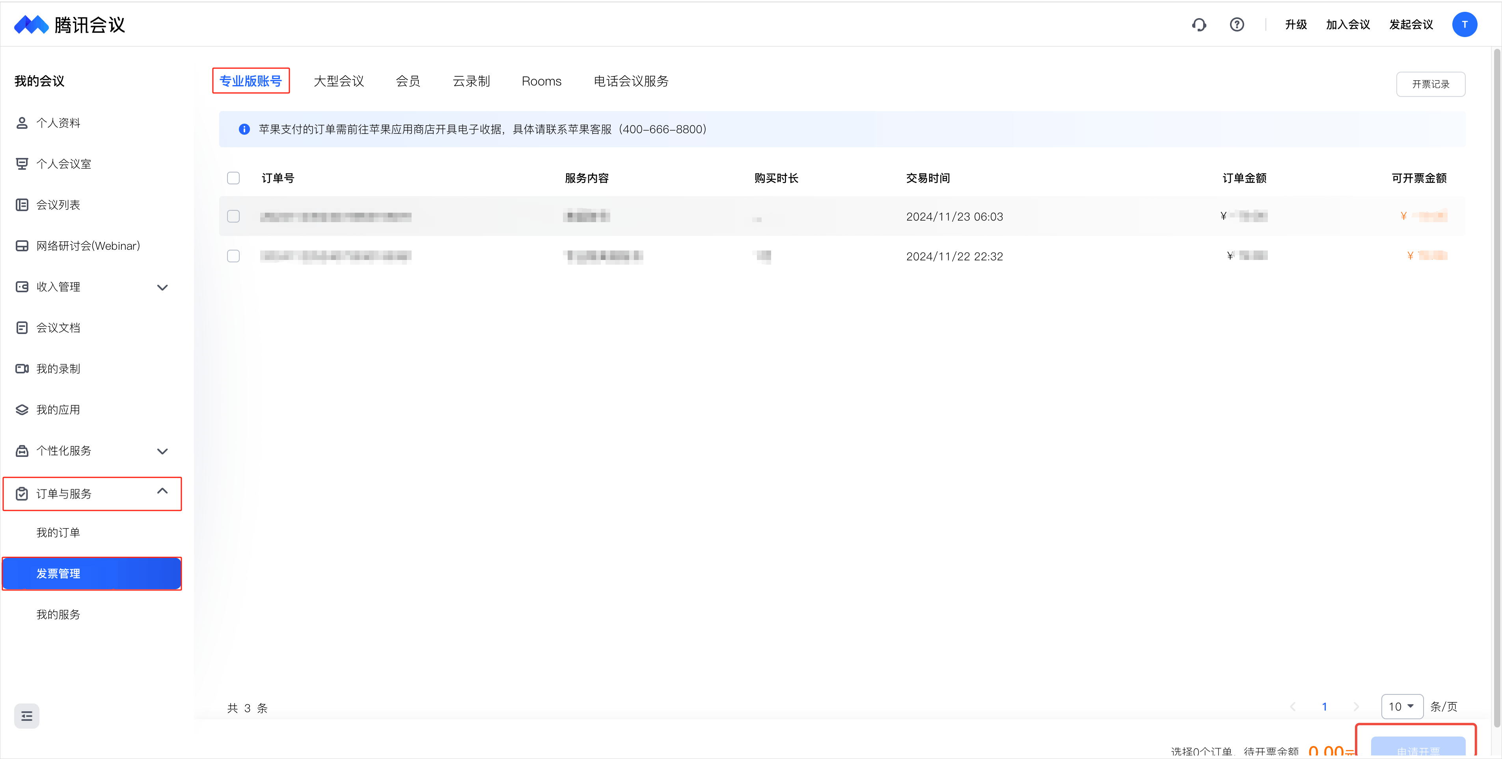Collapse the sidebar with bottom toggle icon
Viewport: 1502px width, 759px height.
pos(27,716)
